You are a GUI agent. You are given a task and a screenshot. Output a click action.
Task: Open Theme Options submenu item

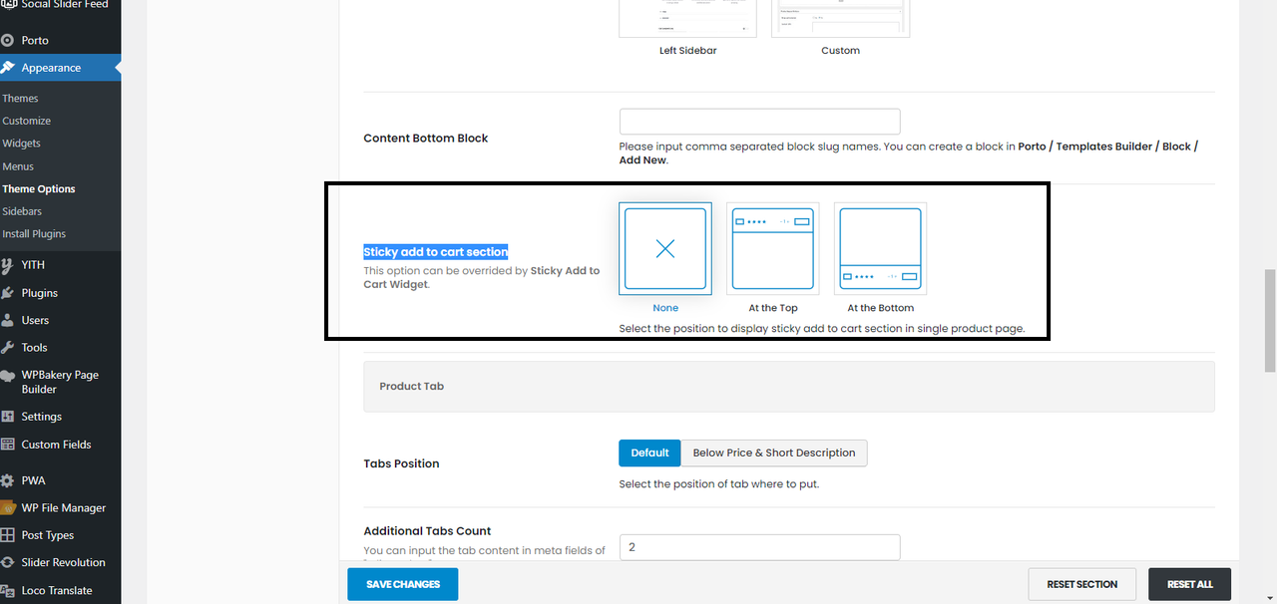pos(39,188)
